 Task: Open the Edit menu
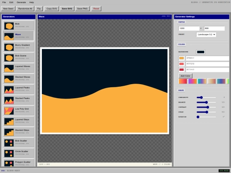pos(12,3)
